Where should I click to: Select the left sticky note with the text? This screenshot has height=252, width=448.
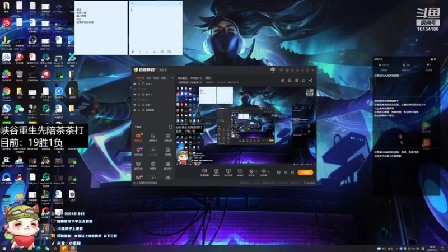click(101, 27)
